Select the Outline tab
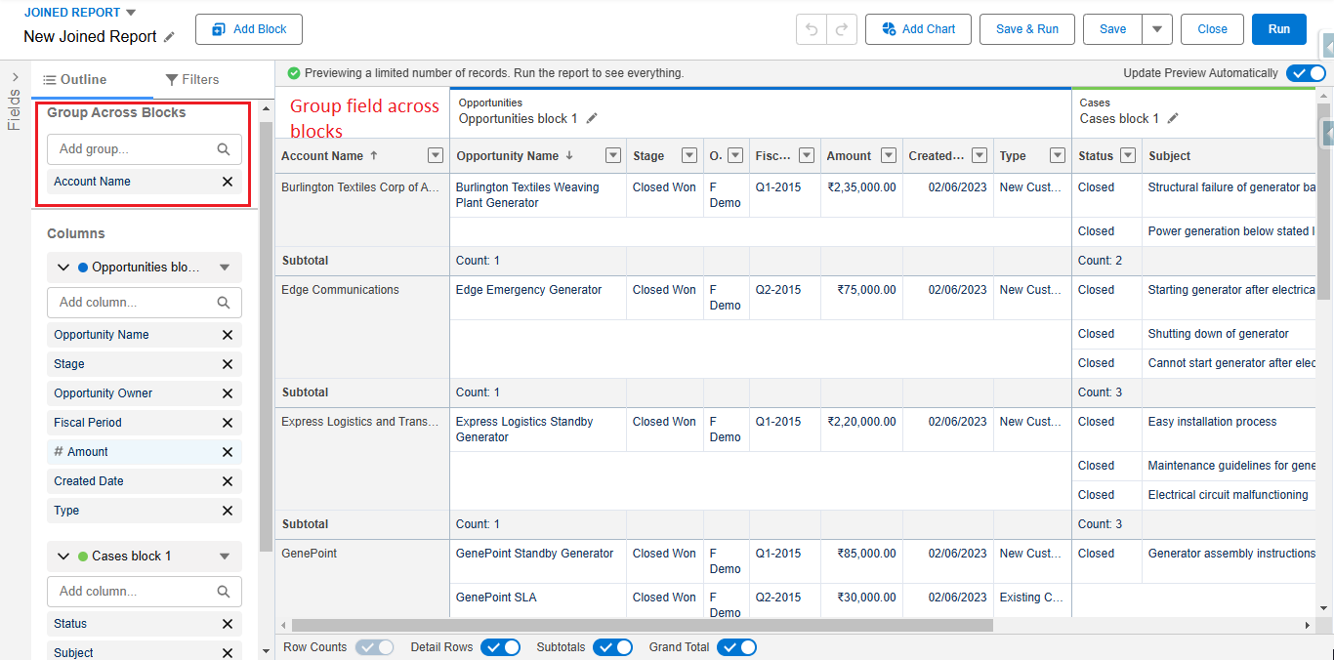 [75, 80]
